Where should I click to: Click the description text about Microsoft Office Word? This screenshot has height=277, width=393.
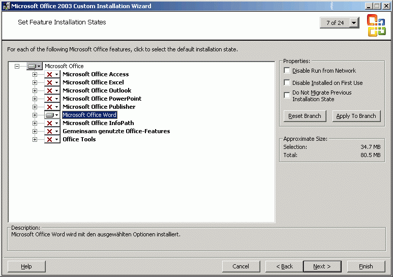click(96, 235)
